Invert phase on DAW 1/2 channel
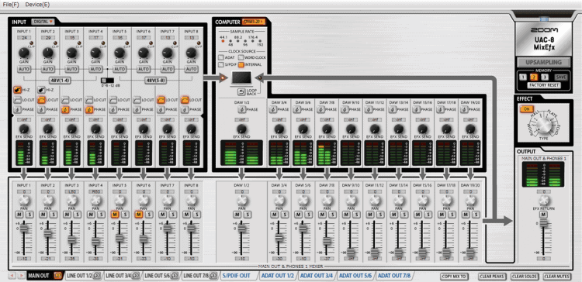This screenshot has height=282, width=582. pyautogui.click(x=241, y=110)
